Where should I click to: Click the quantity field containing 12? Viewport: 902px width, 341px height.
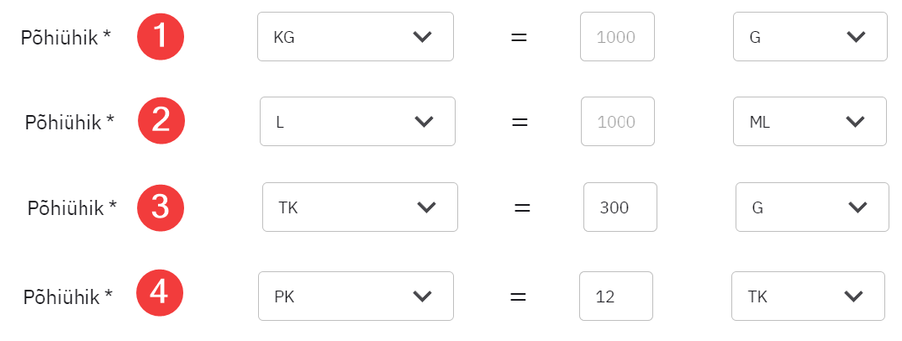click(616, 296)
